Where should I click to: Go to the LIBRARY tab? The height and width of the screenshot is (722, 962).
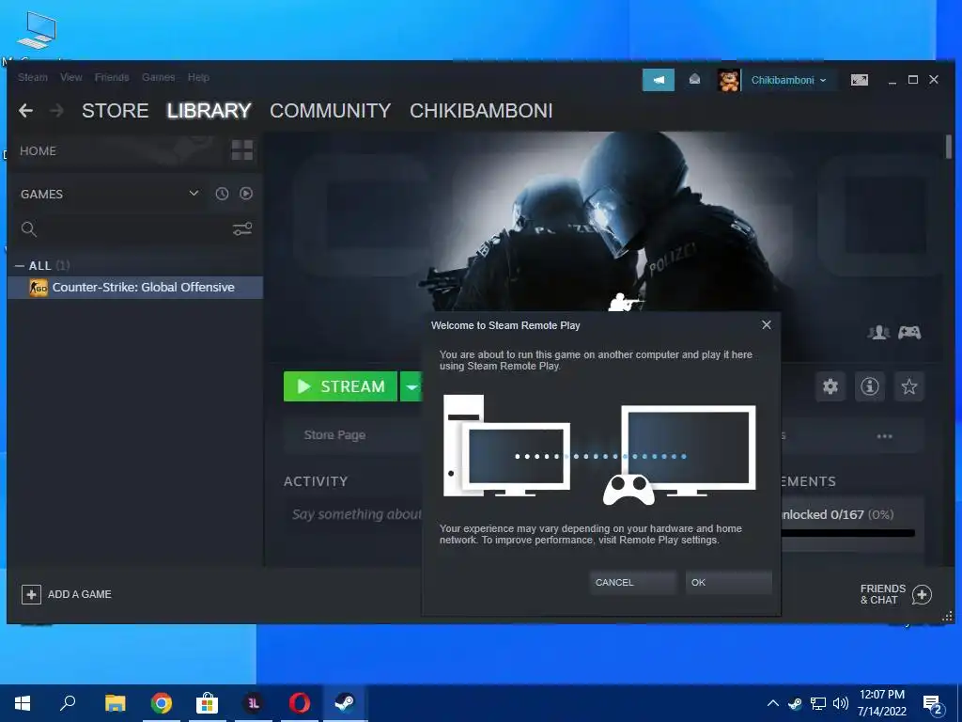[209, 111]
